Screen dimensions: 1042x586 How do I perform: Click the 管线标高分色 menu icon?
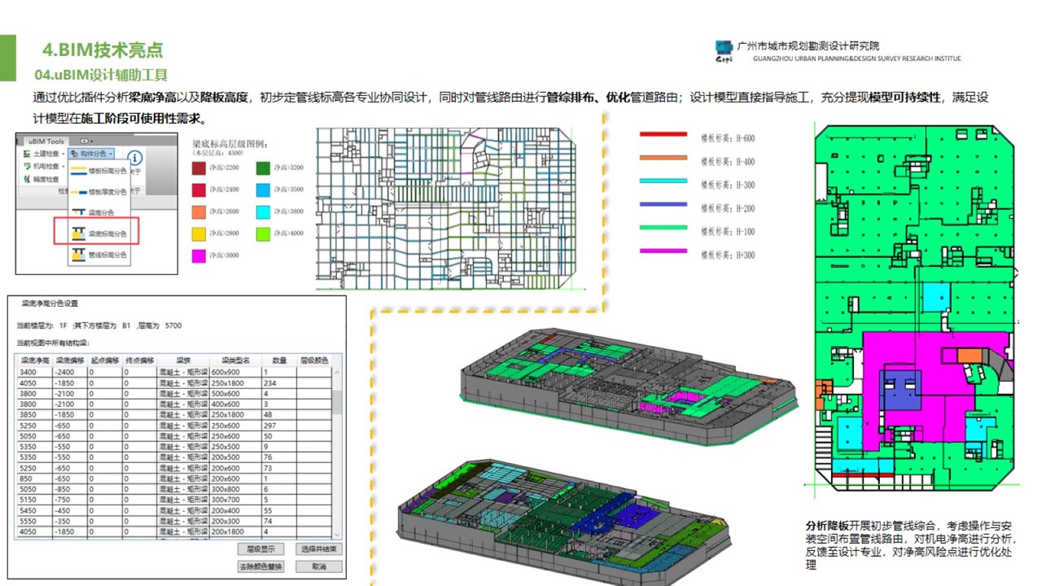click(78, 254)
